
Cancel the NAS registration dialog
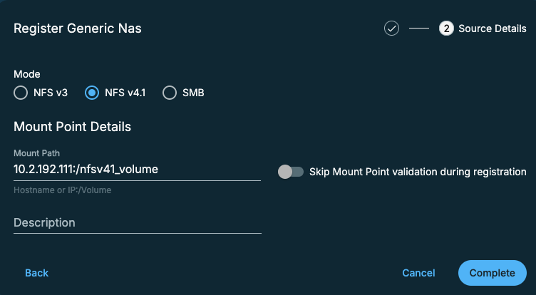click(418, 273)
